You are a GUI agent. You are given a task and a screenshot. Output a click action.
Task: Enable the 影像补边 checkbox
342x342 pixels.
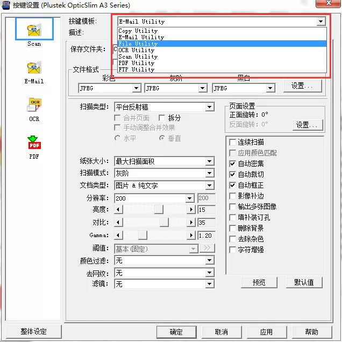coord(232,196)
